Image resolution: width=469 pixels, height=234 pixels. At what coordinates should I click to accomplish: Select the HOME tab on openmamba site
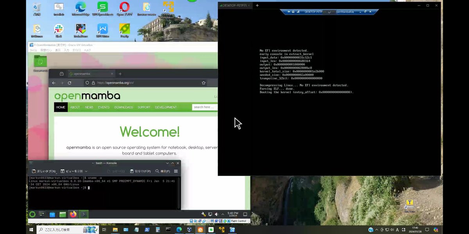[x=61, y=107]
